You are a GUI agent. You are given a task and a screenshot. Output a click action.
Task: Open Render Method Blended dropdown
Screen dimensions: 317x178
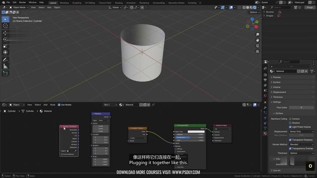click(x=301, y=144)
